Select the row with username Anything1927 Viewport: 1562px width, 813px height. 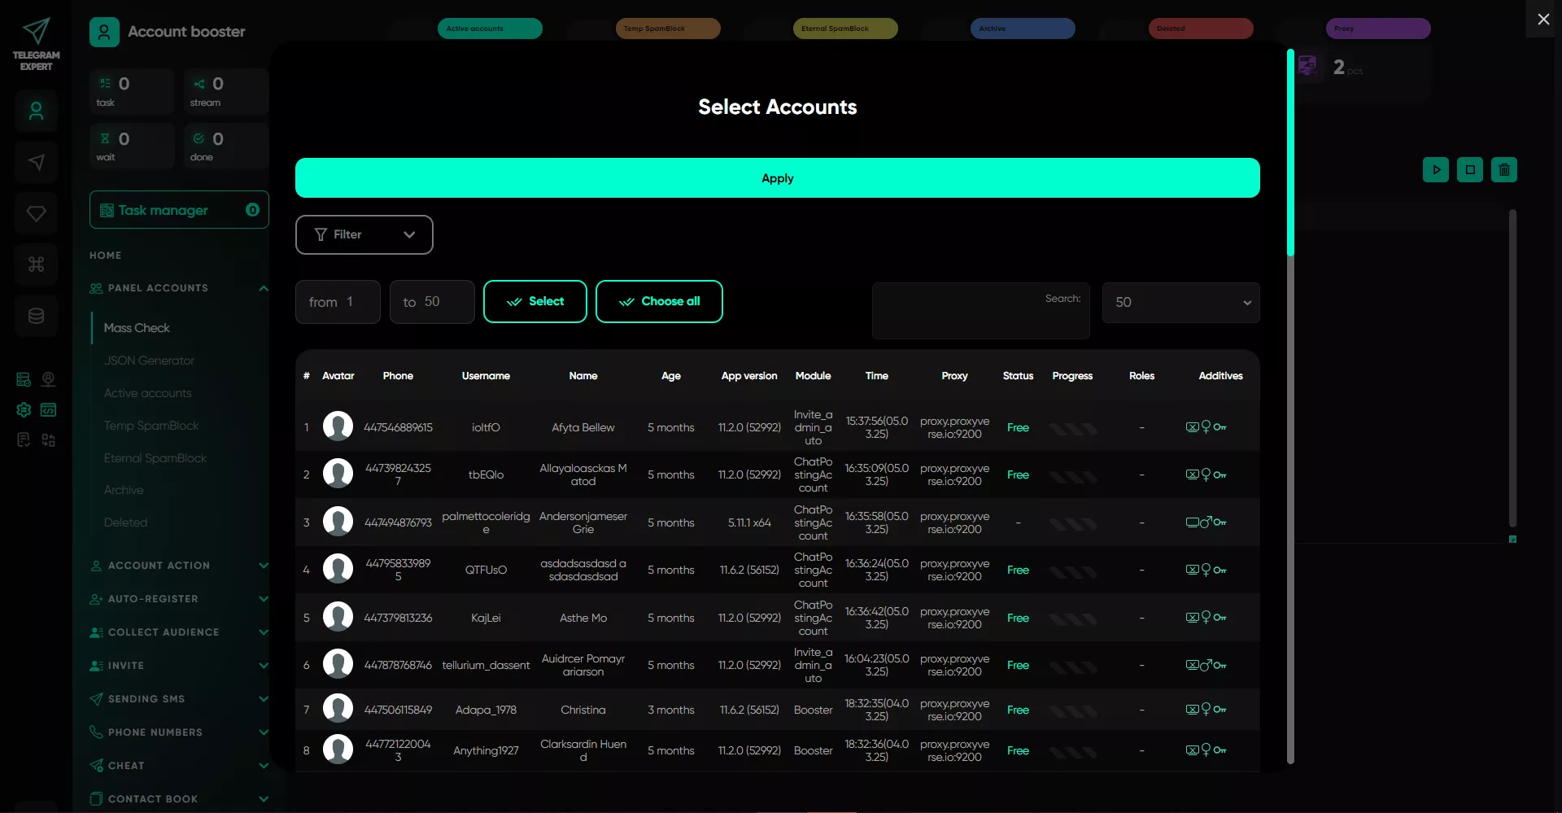click(x=777, y=750)
